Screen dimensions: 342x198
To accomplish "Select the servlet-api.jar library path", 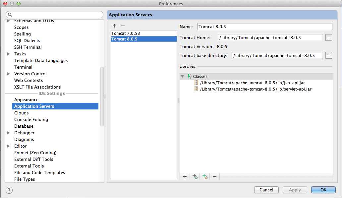I will [256, 89].
